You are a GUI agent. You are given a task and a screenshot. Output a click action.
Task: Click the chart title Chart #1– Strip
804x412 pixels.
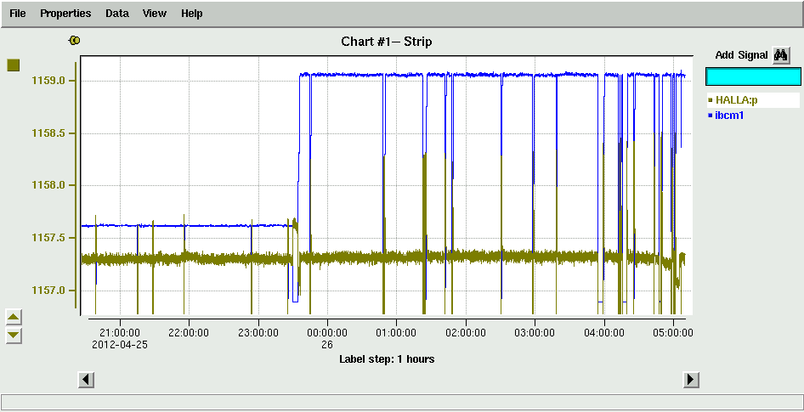(387, 42)
